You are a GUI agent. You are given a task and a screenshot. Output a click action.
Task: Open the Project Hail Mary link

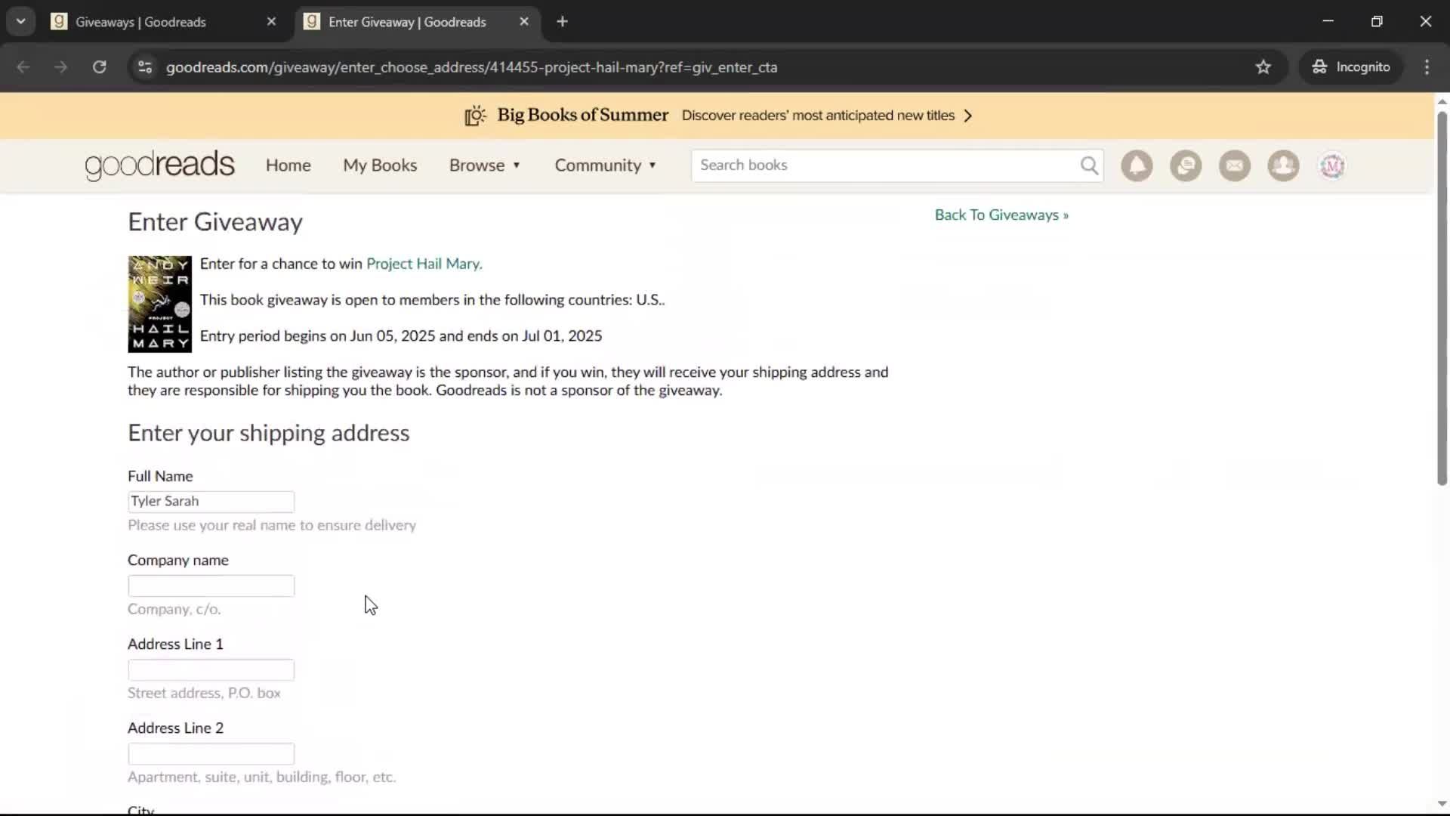tap(424, 264)
